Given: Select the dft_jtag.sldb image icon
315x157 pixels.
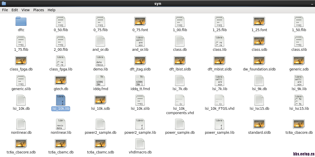Looking at the screenshot, I should (140, 61).
